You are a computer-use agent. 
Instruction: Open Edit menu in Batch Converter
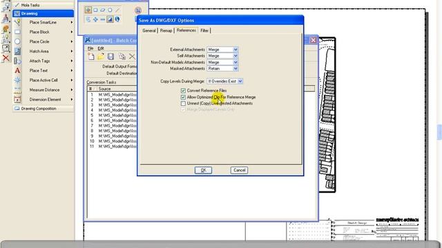[x=101, y=48]
